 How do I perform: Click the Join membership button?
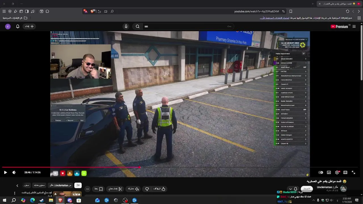[x=307, y=189]
